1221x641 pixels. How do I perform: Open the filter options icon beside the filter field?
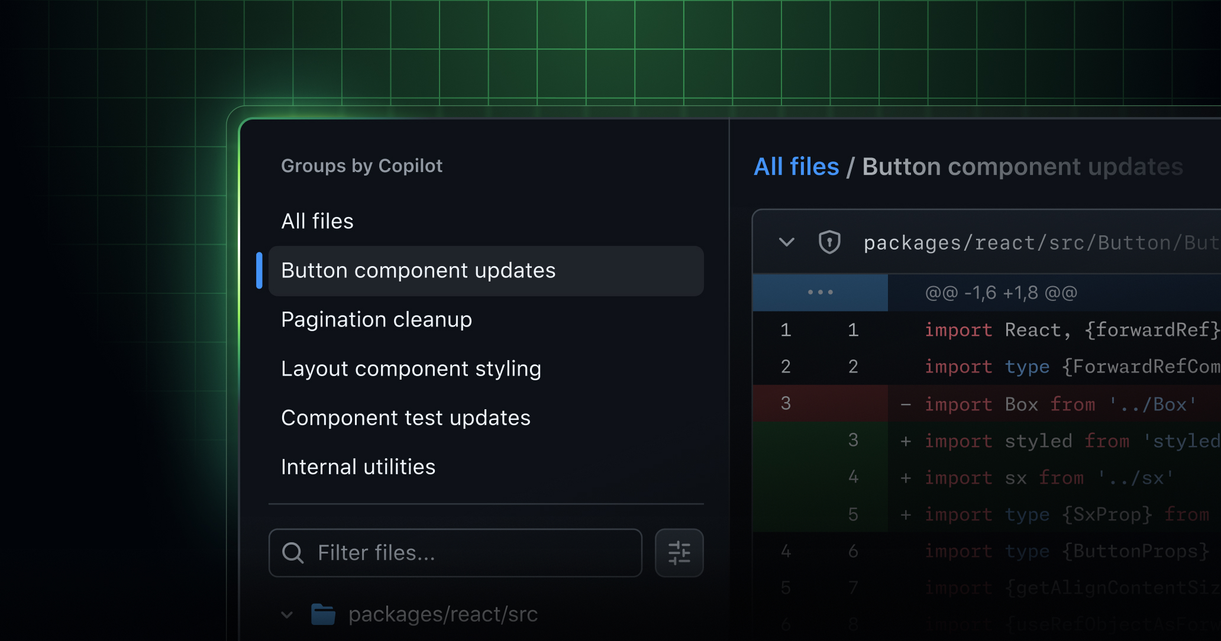679,552
